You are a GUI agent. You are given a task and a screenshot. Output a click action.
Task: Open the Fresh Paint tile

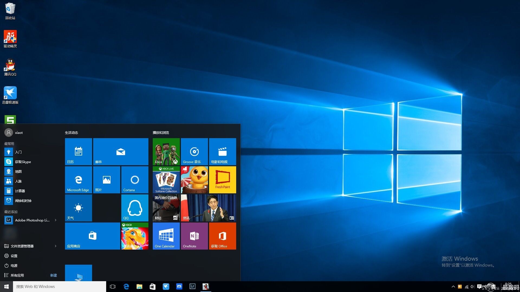click(x=222, y=180)
